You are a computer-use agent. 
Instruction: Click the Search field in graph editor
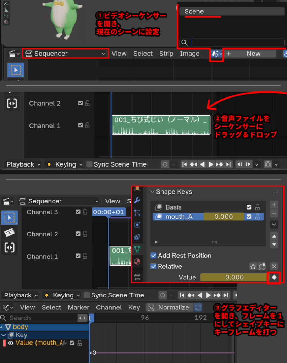tap(39, 318)
